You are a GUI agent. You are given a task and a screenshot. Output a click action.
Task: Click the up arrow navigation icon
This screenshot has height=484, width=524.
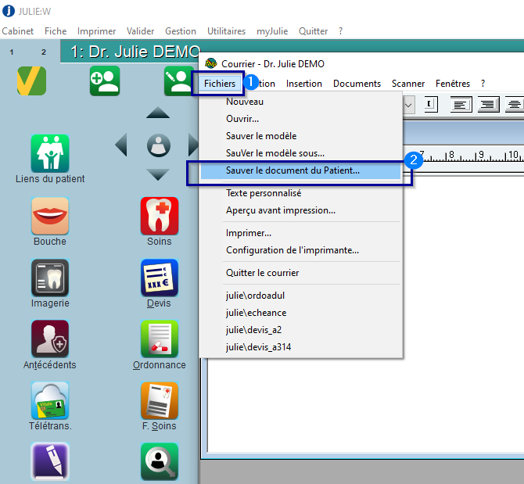pos(158,113)
